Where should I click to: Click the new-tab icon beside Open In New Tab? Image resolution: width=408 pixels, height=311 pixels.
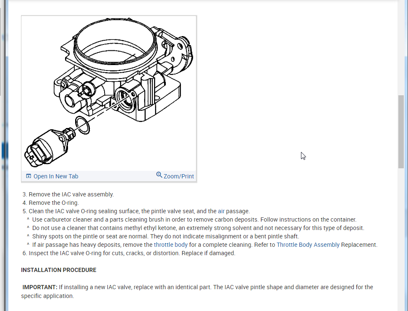pos(29,176)
